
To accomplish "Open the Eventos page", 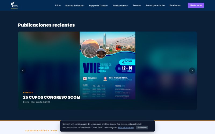I will (137, 5).
